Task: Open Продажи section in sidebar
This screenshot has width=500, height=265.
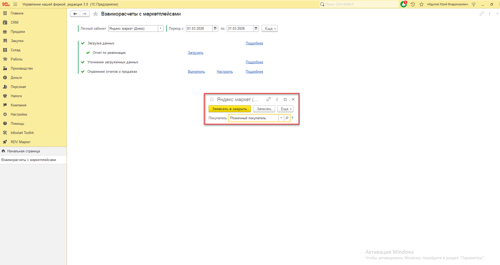Action: 18,32
